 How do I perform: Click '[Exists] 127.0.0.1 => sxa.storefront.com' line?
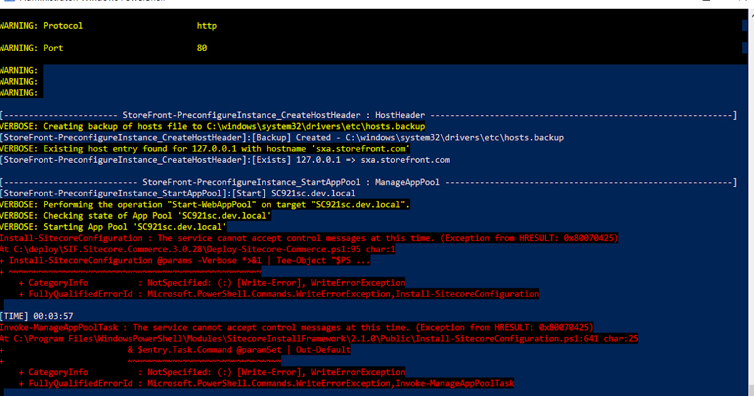coord(225,160)
